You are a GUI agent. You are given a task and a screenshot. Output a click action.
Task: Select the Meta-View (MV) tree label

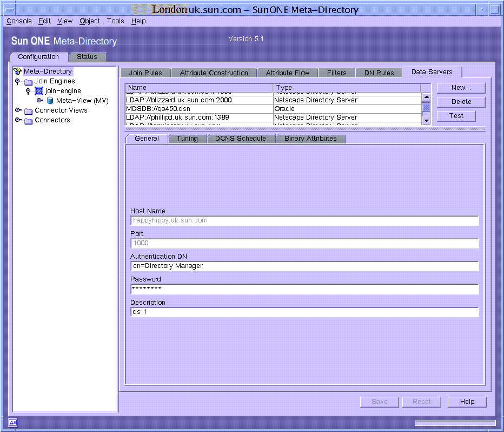pos(82,101)
